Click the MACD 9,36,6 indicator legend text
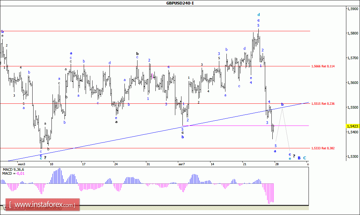Image resolution: width=360 pixels, height=215 pixels. (14, 169)
